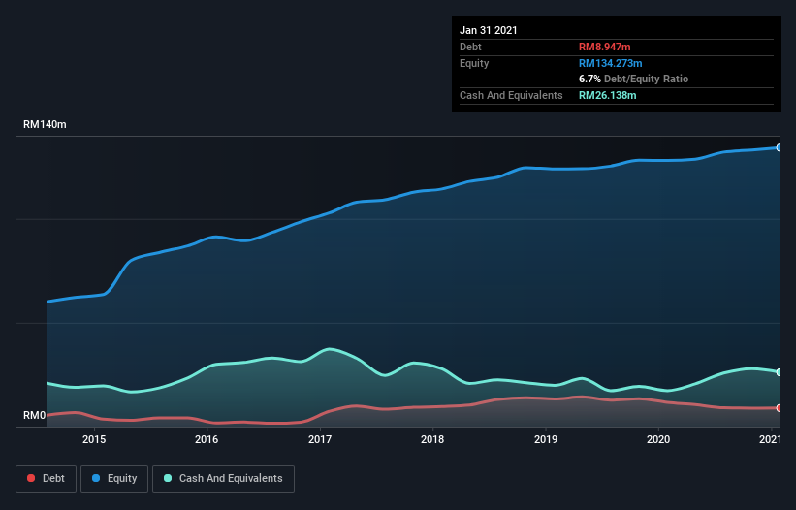The image size is (796, 510).
Task: Click the Debt label in tooltip
Action: [470, 47]
